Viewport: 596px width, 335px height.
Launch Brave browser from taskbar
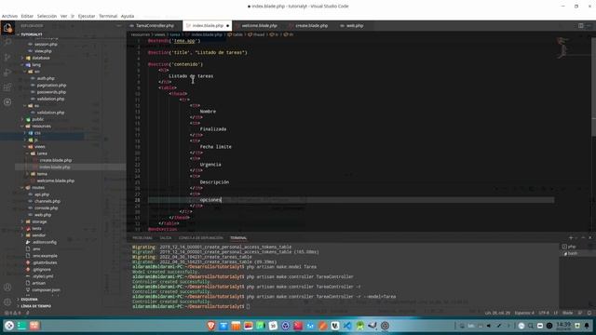[x=211, y=326]
